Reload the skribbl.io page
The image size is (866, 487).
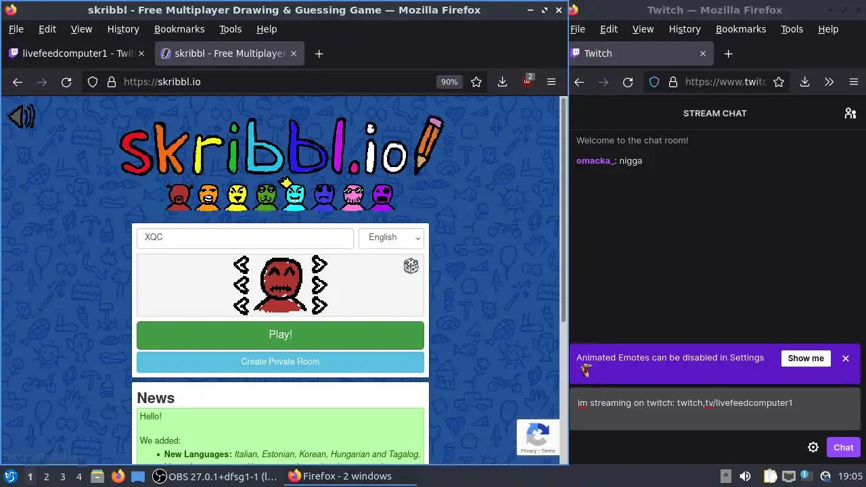tap(66, 82)
